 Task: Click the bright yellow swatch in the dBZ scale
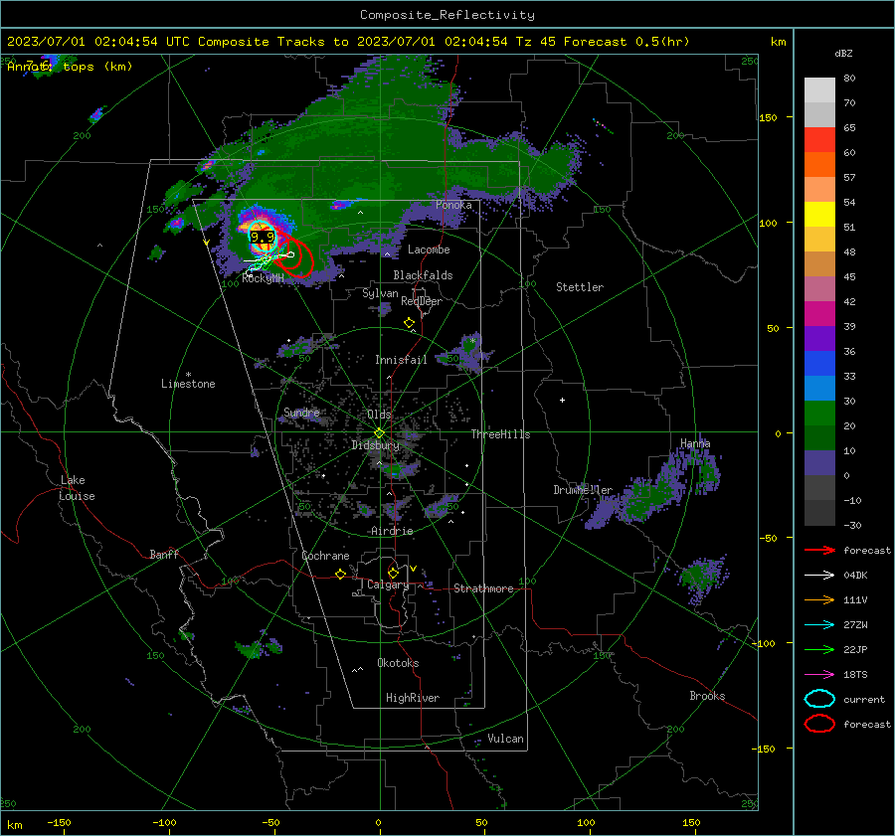[x=819, y=215]
